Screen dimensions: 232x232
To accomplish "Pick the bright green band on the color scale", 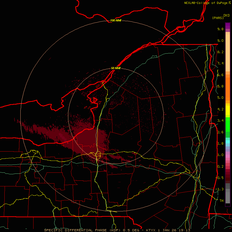I will click(228, 124).
